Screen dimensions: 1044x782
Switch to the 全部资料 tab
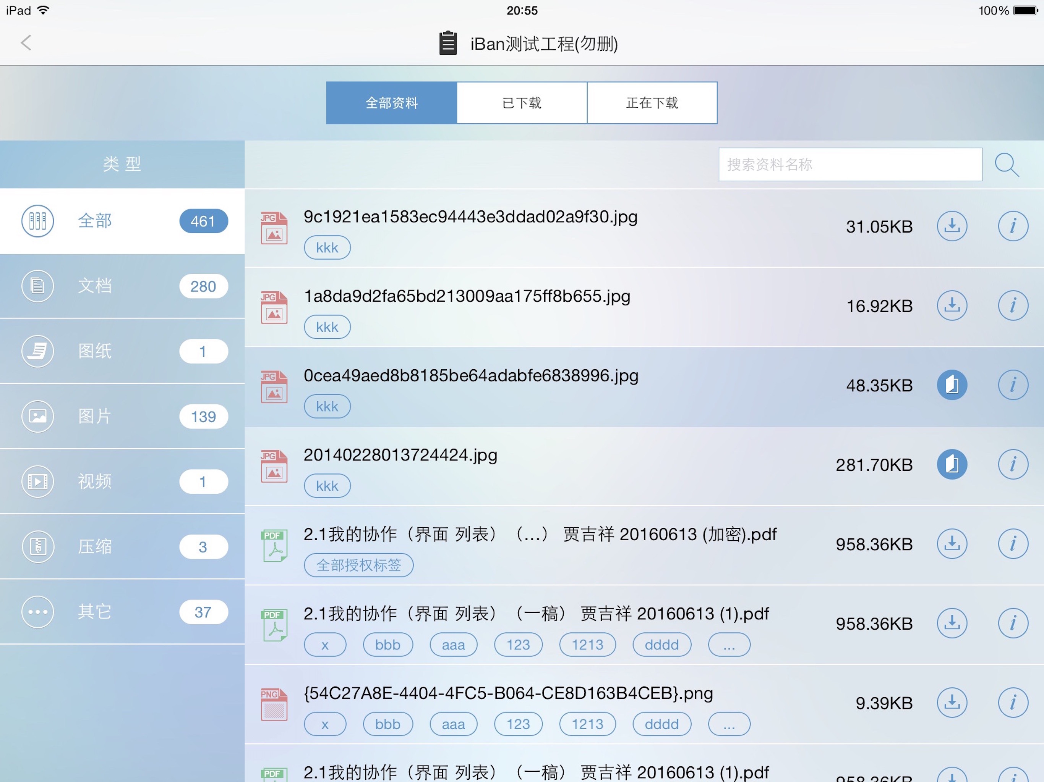pyautogui.click(x=391, y=103)
